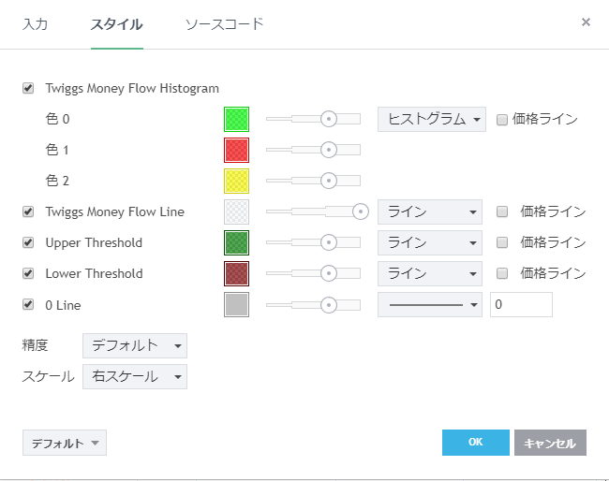This screenshot has width=609, height=481.
Task: Uncheck the Twiggs Money Flow Histogram checkbox
Action: (28, 89)
